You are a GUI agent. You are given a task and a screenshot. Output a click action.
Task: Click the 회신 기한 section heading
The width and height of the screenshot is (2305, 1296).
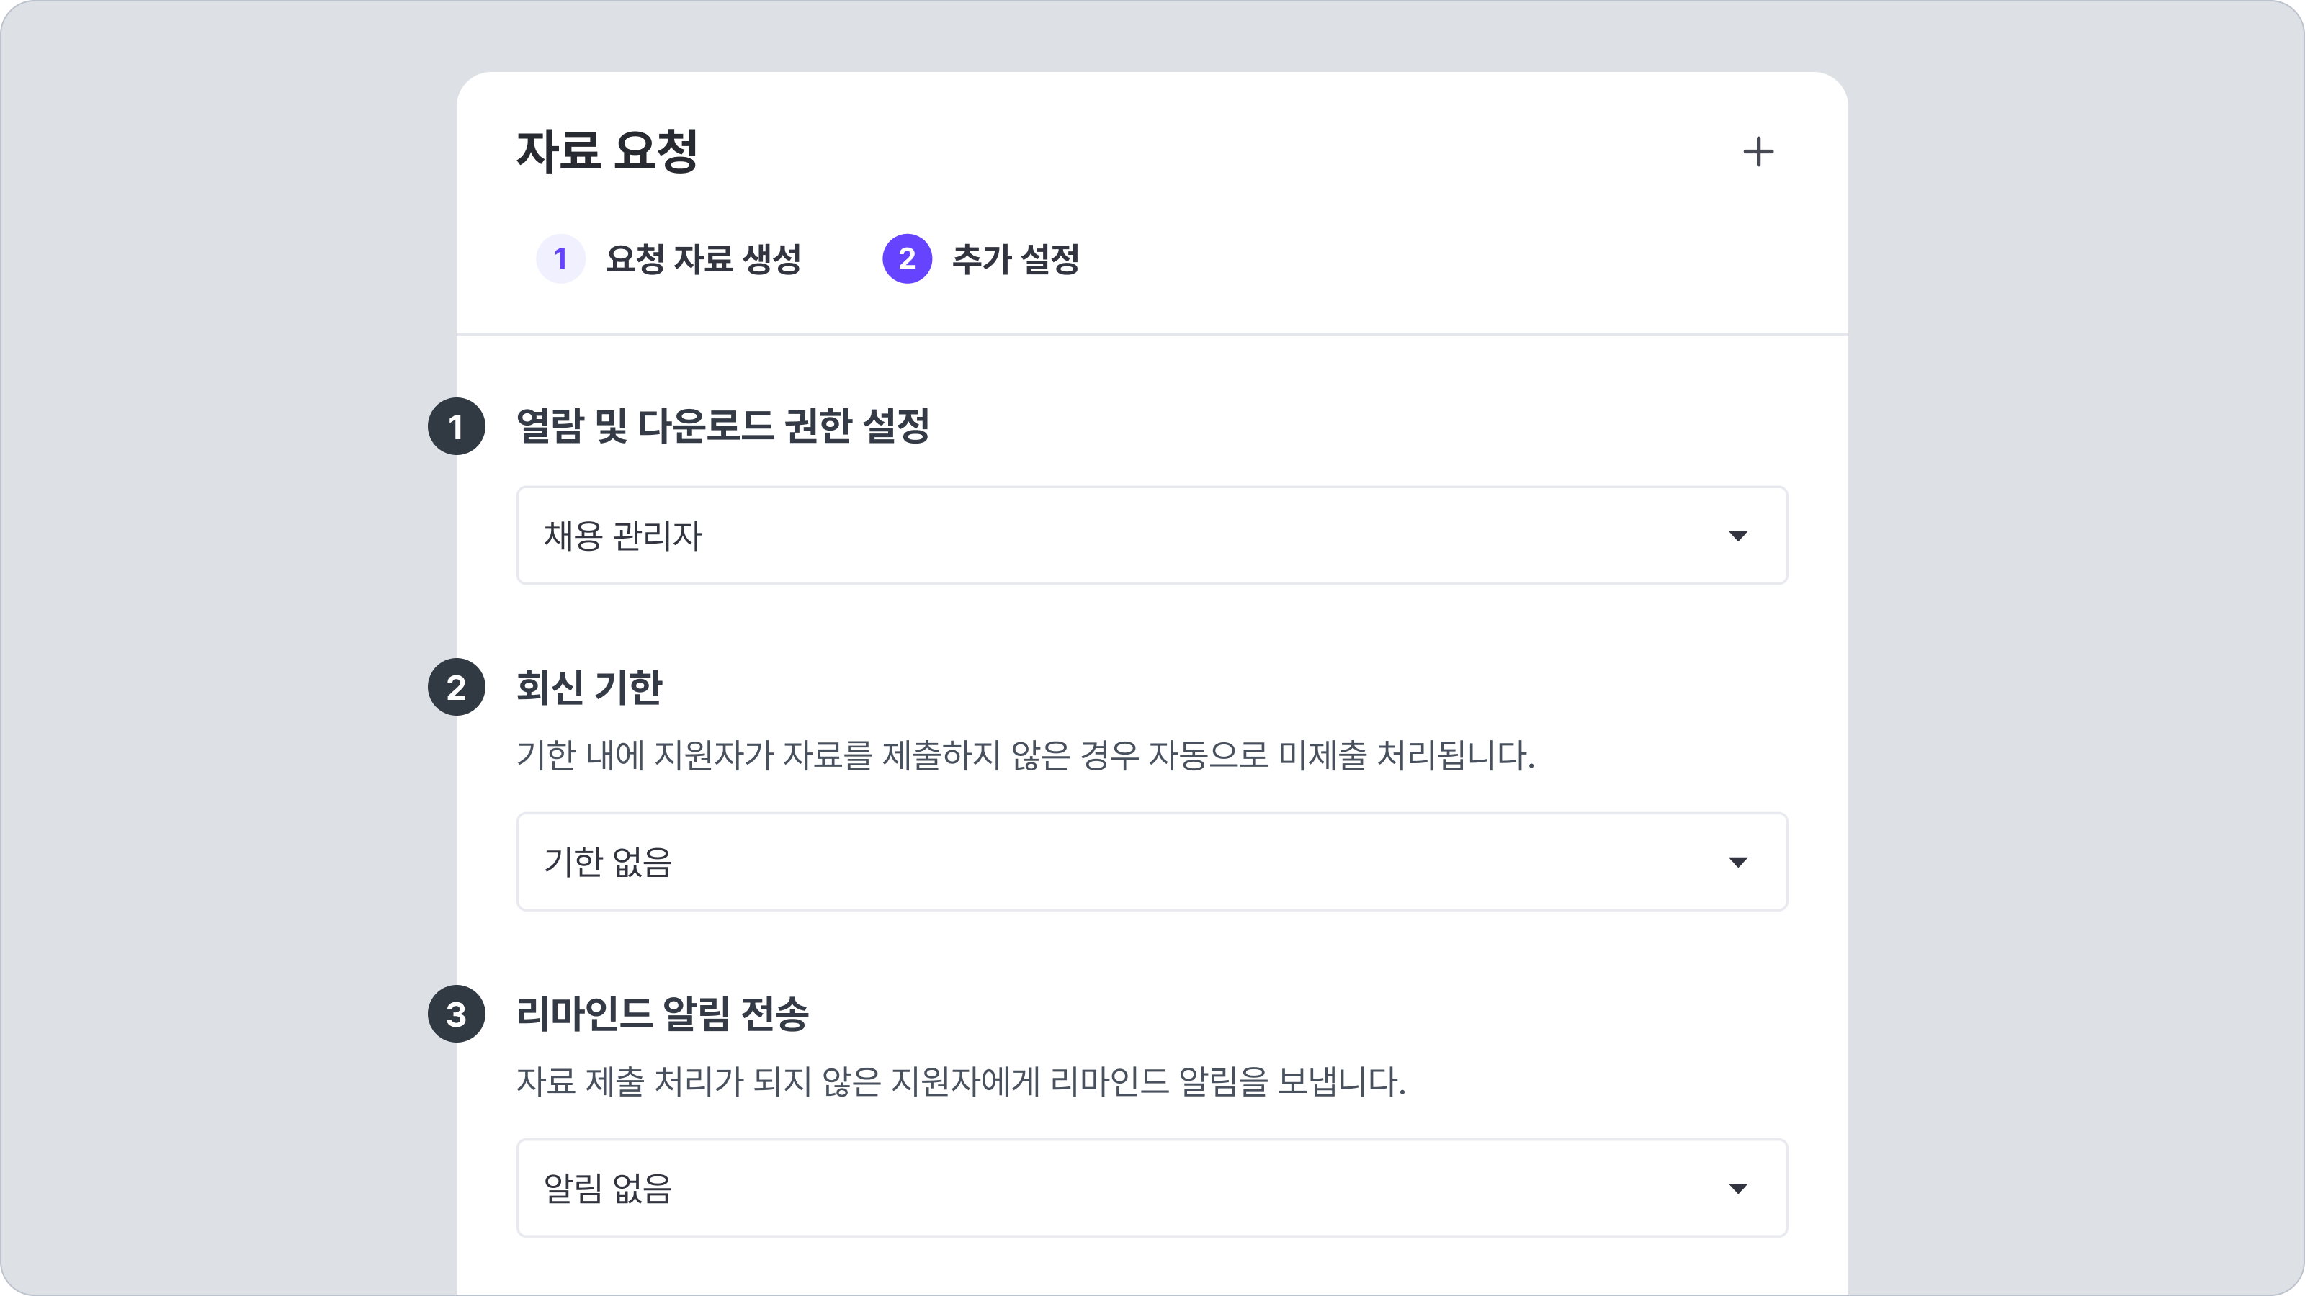(x=588, y=688)
